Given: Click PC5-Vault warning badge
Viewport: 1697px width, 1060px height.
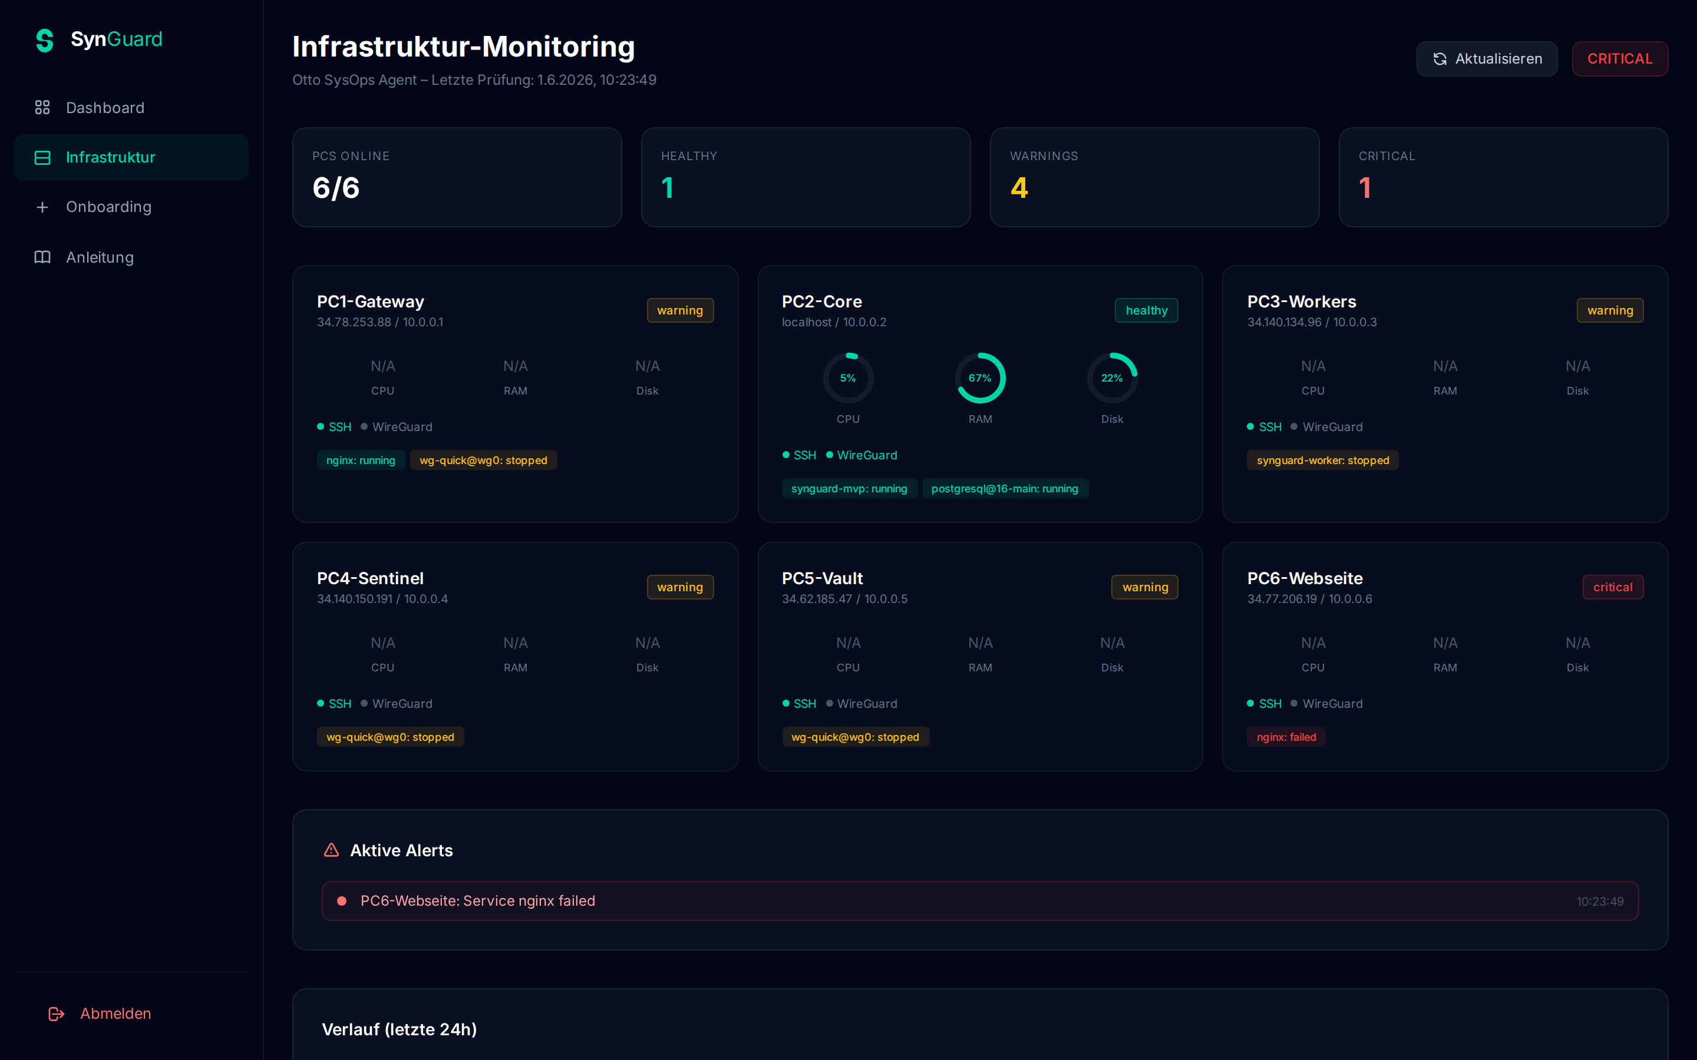Looking at the screenshot, I should [x=1145, y=588].
